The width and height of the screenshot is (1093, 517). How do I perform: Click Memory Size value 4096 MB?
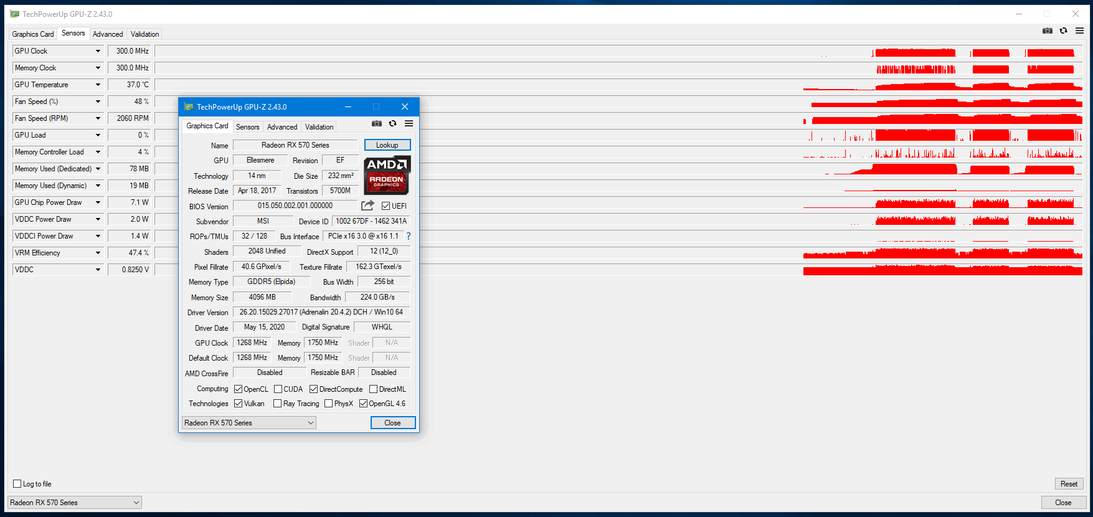pyautogui.click(x=263, y=297)
